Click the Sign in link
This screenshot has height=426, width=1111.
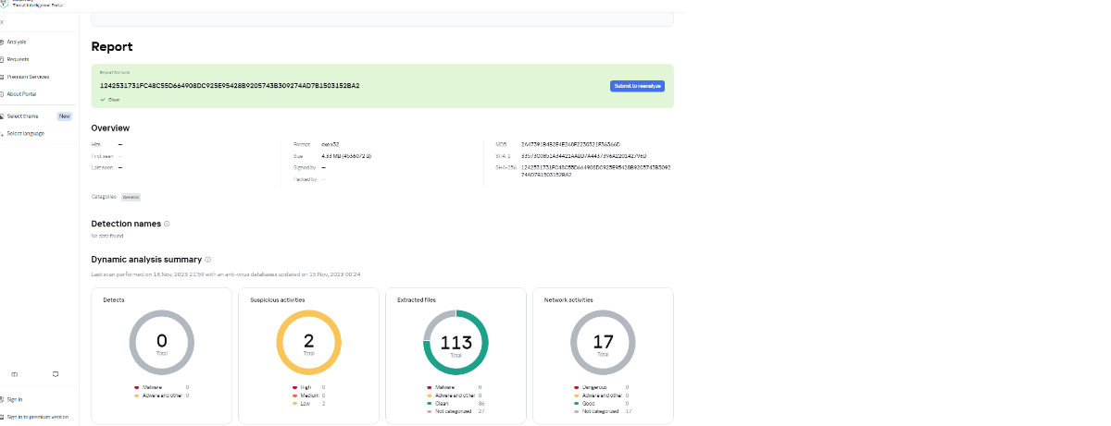(15, 399)
